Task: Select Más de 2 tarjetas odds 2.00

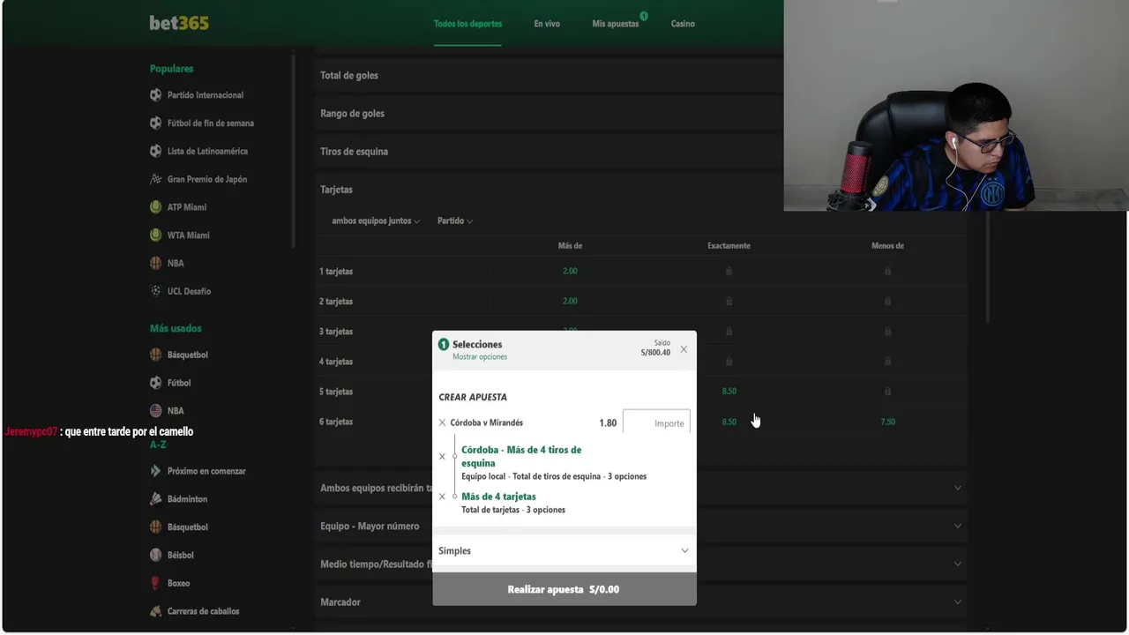Action: coord(570,302)
